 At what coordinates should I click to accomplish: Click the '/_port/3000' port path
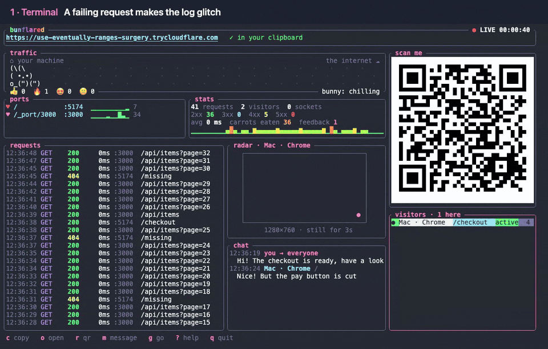coord(35,115)
